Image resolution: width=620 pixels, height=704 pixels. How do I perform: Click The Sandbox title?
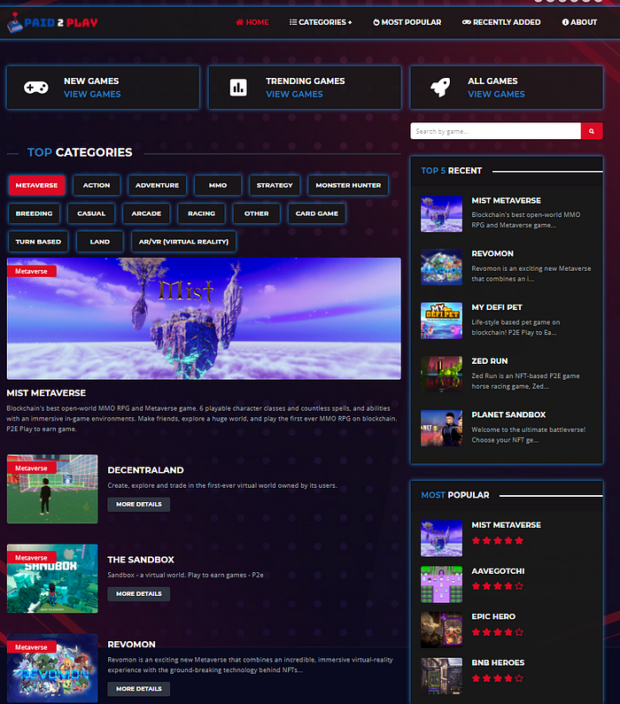pos(141,560)
